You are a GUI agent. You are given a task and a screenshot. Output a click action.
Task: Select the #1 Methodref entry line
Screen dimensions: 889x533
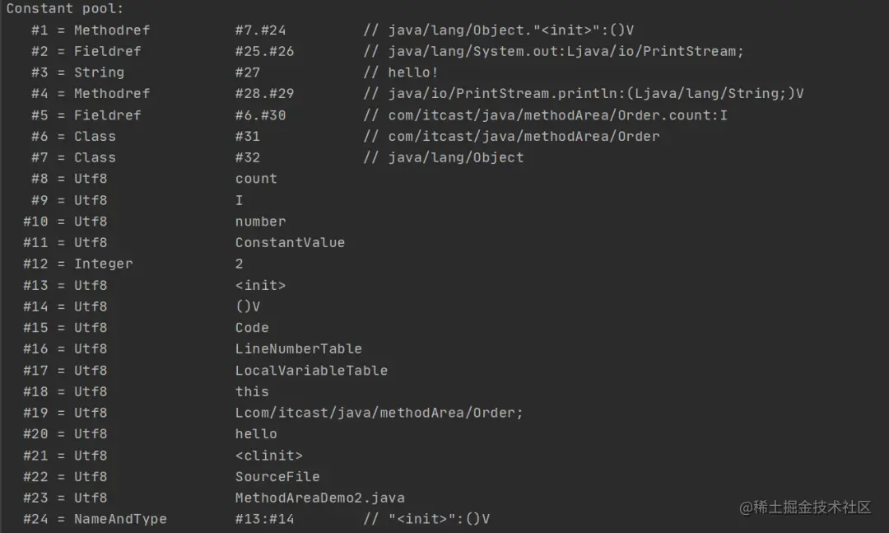tap(333, 30)
